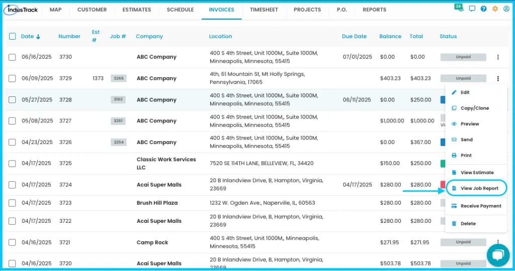Select Receive Payment in the context menu
The height and width of the screenshot is (271, 515).
click(476, 206)
